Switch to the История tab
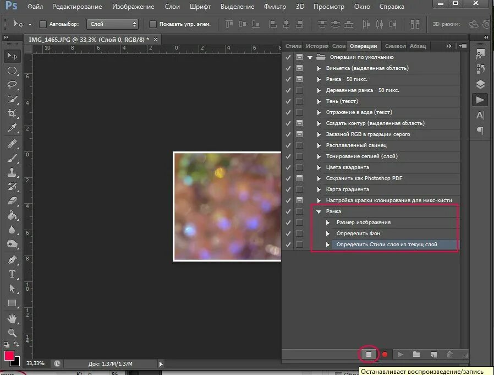Image resolution: width=494 pixels, height=375 pixels. 317,46
